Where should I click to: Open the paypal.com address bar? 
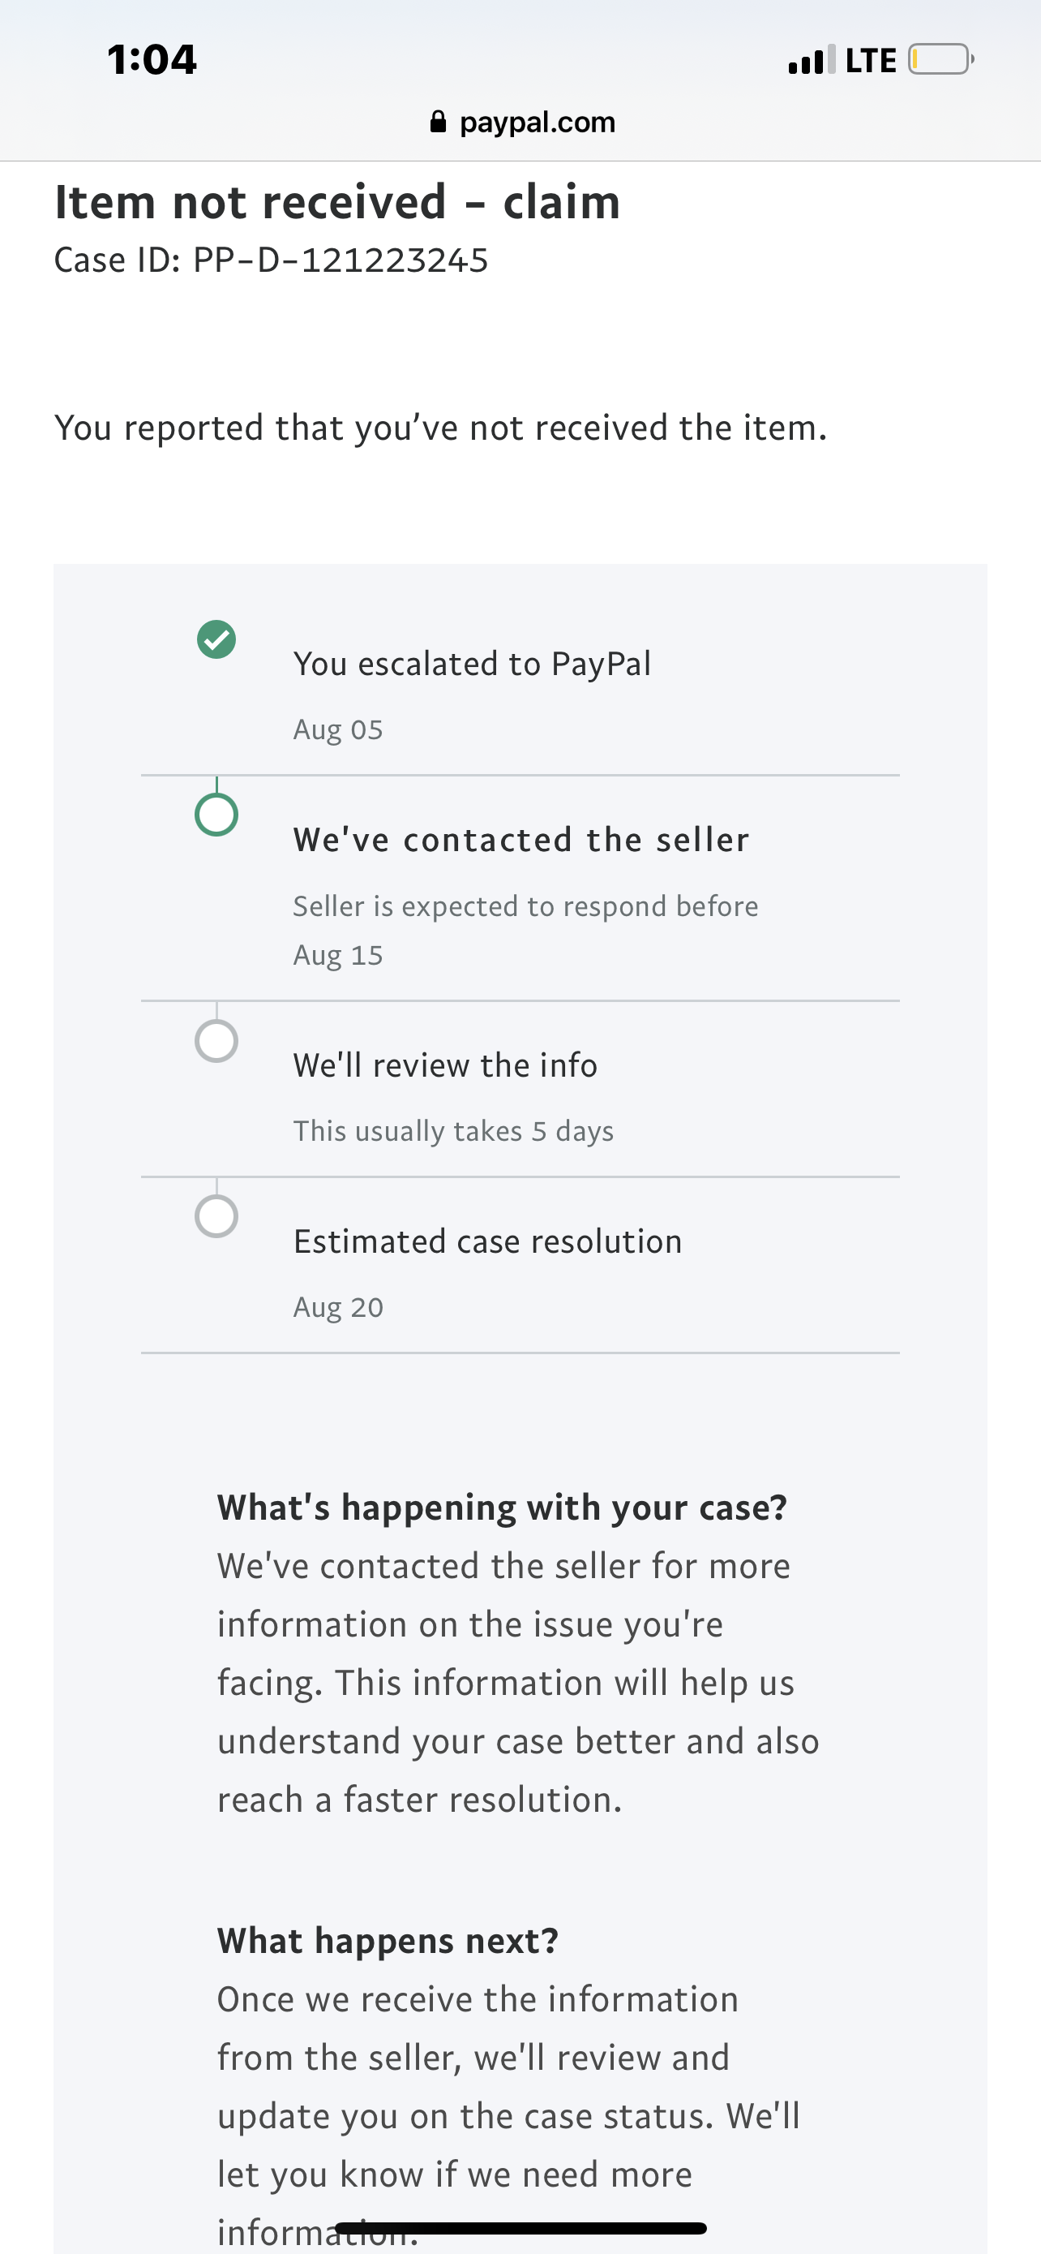[x=523, y=122]
